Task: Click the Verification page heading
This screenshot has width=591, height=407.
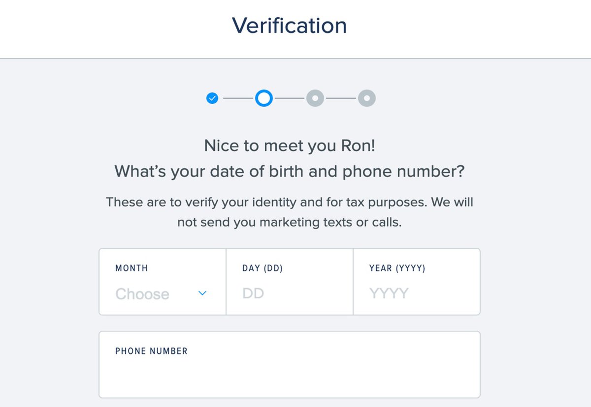Action: point(290,26)
